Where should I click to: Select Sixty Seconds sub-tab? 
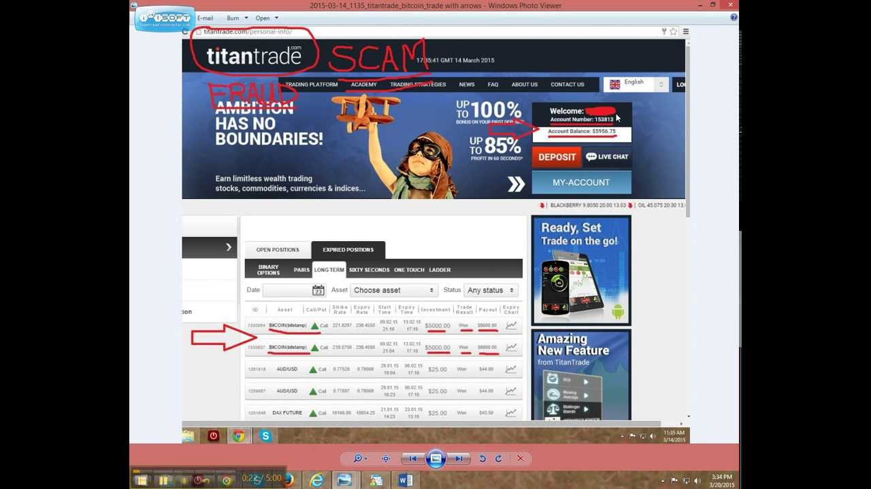tap(369, 270)
